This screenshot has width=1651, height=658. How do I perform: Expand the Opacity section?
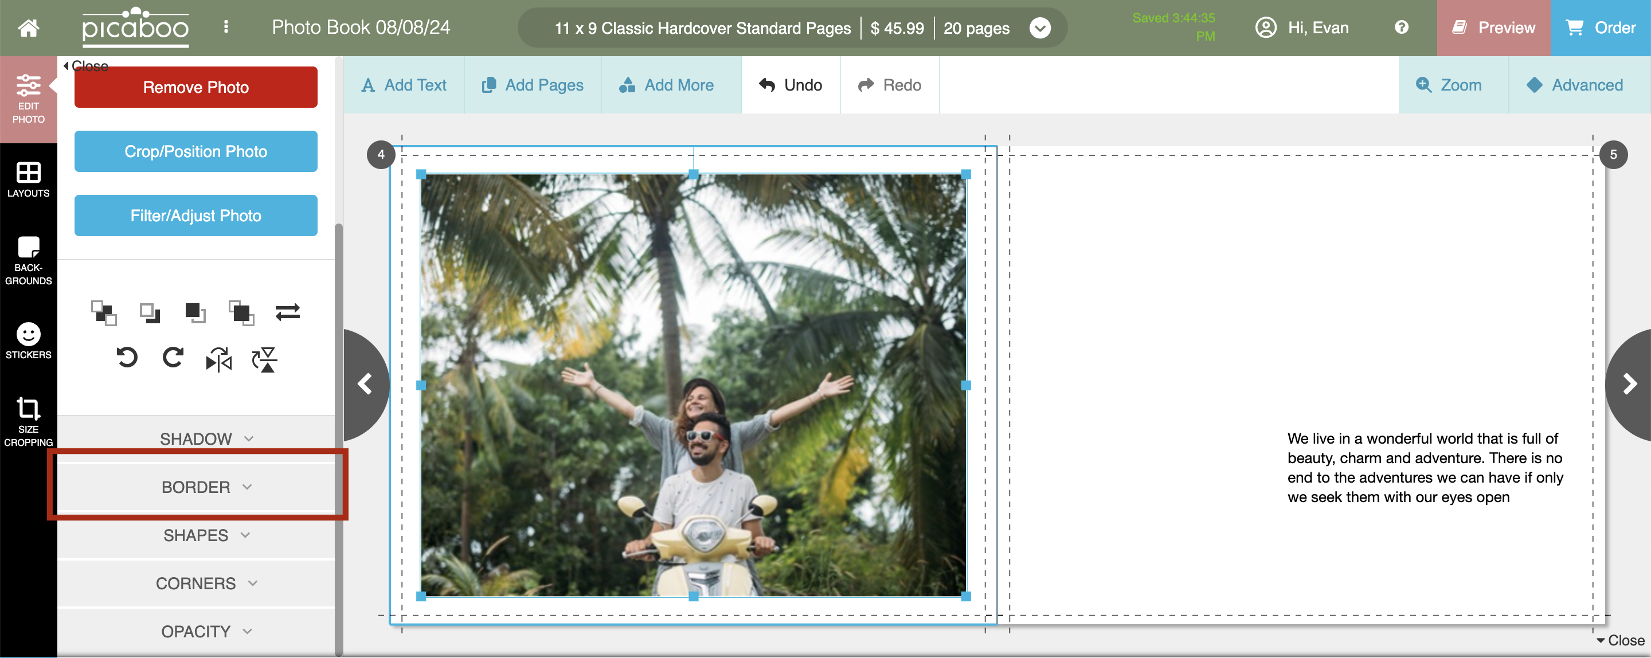click(196, 631)
